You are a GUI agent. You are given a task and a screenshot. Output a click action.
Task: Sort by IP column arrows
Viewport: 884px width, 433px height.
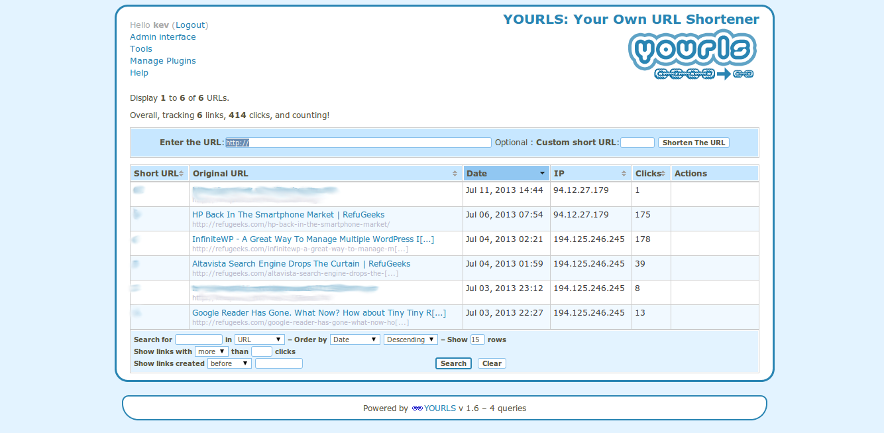pyautogui.click(x=624, y=174)
